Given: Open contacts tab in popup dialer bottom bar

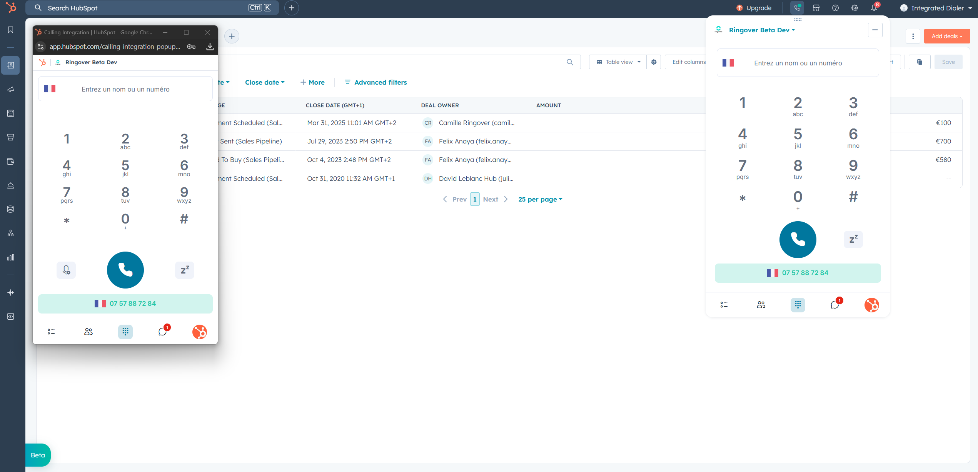Looking at the screenshot, I should (x=88, y=332).
